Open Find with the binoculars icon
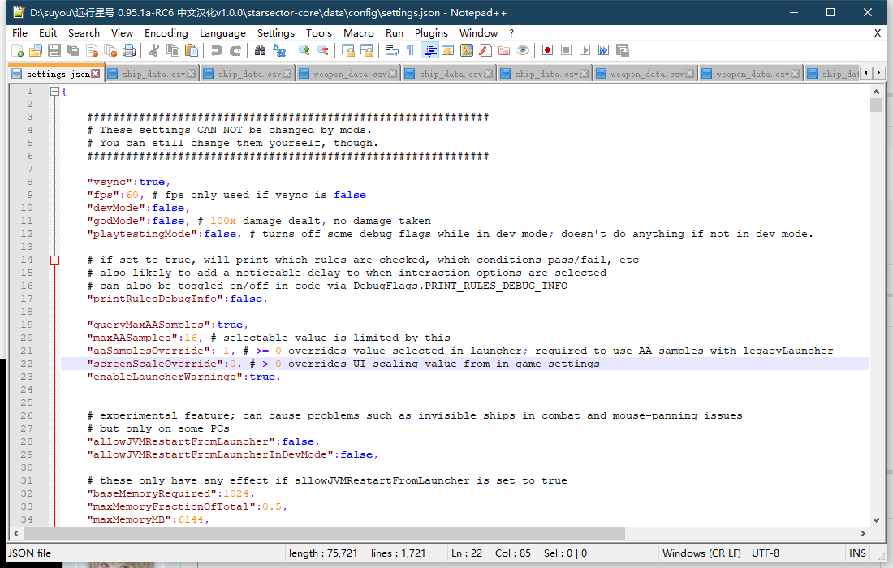The height and width of the screenshot is (568, 893). point(260,50)
